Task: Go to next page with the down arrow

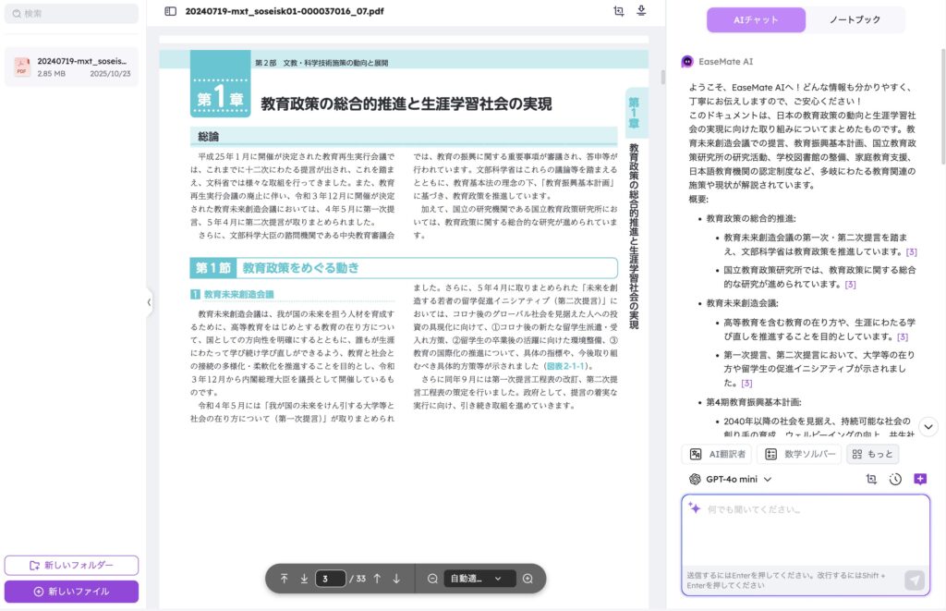Action: point(396,579)
